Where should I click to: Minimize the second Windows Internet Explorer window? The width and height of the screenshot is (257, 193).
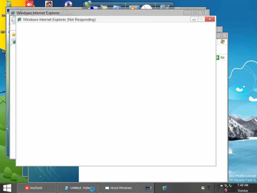click(x=187, y=13)
